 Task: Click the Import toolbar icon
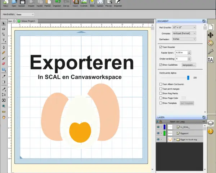pyautogui.click(x=76, y=2)
